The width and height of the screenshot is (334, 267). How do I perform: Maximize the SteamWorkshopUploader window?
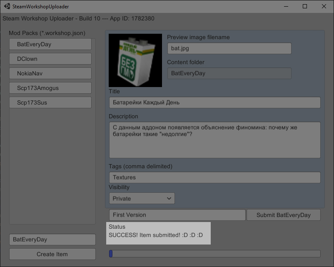tap(305, 6)
